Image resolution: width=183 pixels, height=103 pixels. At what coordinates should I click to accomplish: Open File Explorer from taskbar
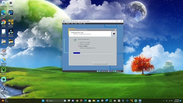94,101
